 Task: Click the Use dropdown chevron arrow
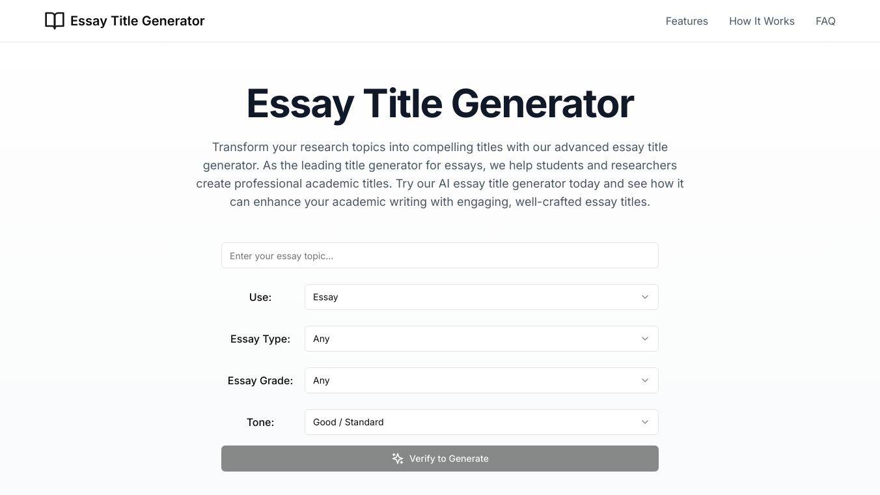coord(644,297)
